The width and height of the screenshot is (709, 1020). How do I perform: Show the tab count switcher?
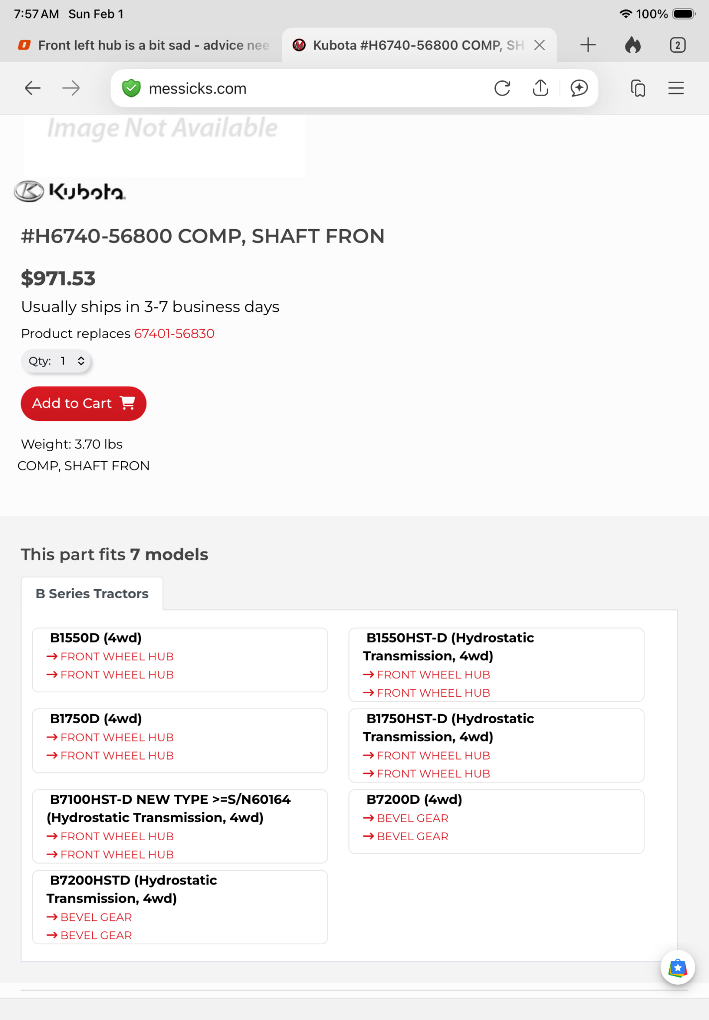(x=677, y=45)
